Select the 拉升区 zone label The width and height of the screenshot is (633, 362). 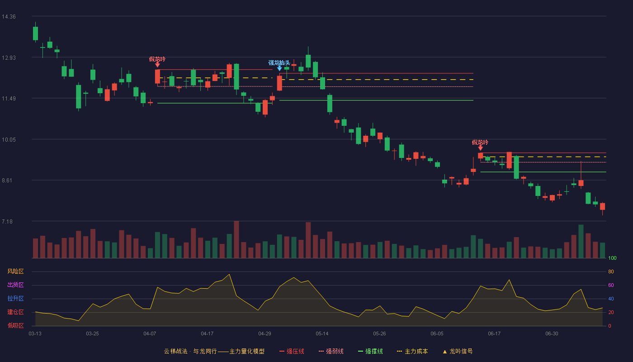[15, 299]
